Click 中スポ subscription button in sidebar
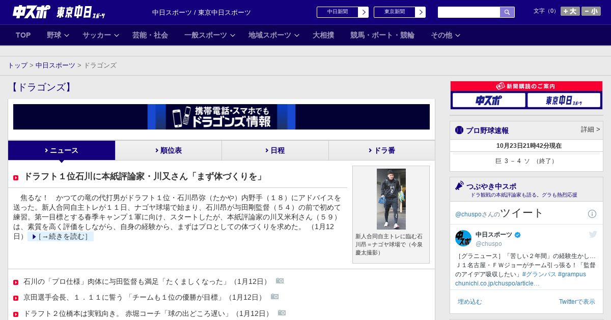This screenshot has width=611, height=320. coord(489,100)
